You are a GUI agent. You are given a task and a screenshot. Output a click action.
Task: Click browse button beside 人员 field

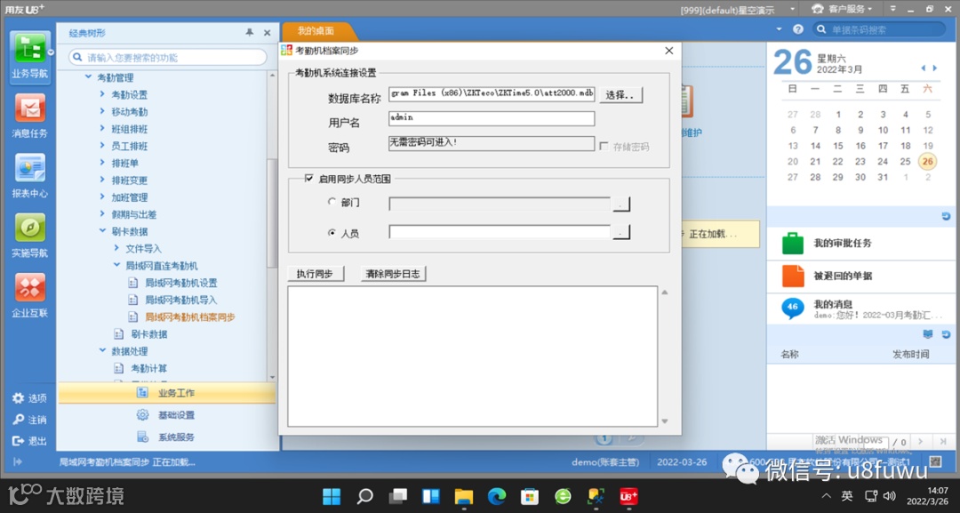click(x=620, y=232)
